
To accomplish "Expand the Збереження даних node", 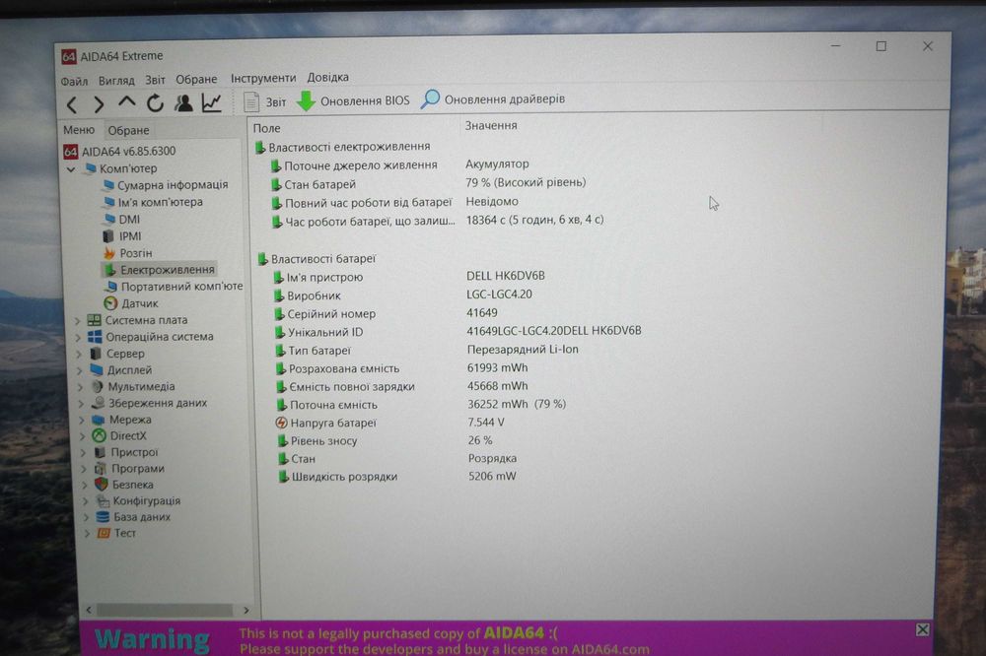I will click(x=81, y=404).
